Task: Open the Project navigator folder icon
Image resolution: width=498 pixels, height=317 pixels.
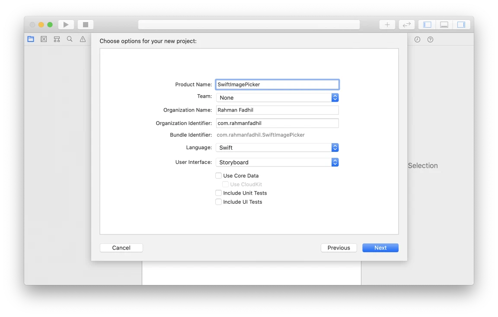Action: [x=31, y=39]
